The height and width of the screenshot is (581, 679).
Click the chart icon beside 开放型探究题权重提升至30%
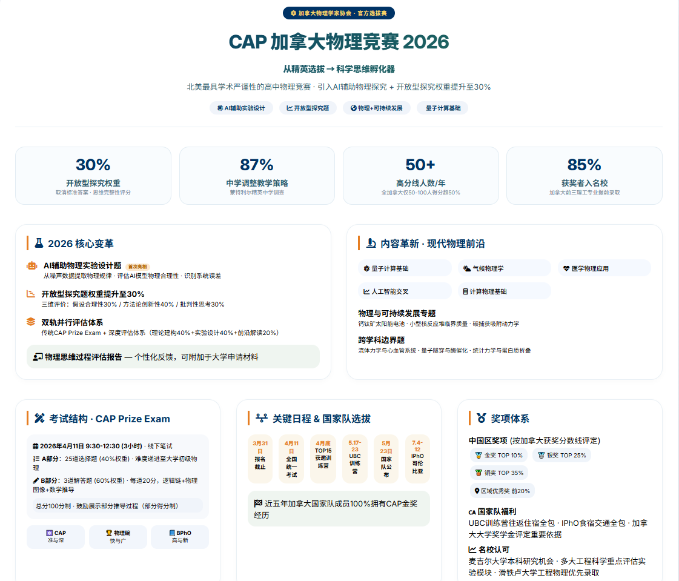31,294
